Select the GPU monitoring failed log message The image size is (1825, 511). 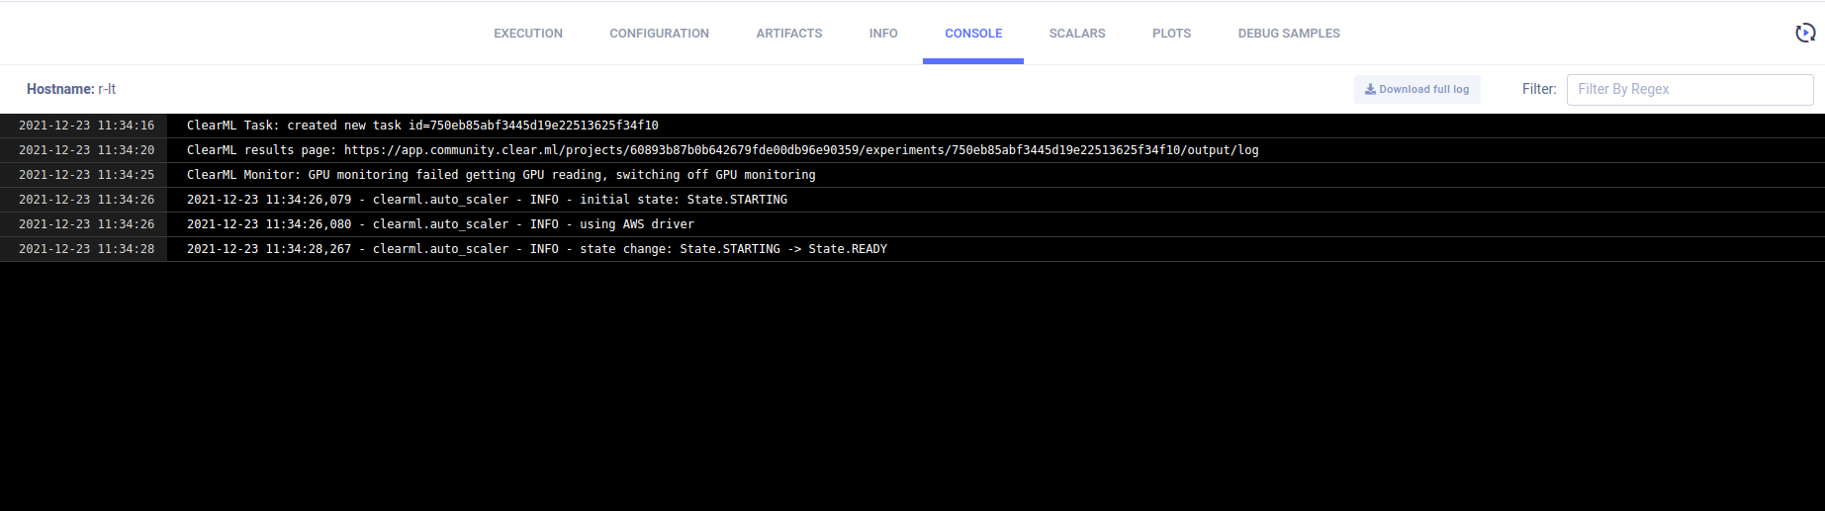(x=501, y=175)
